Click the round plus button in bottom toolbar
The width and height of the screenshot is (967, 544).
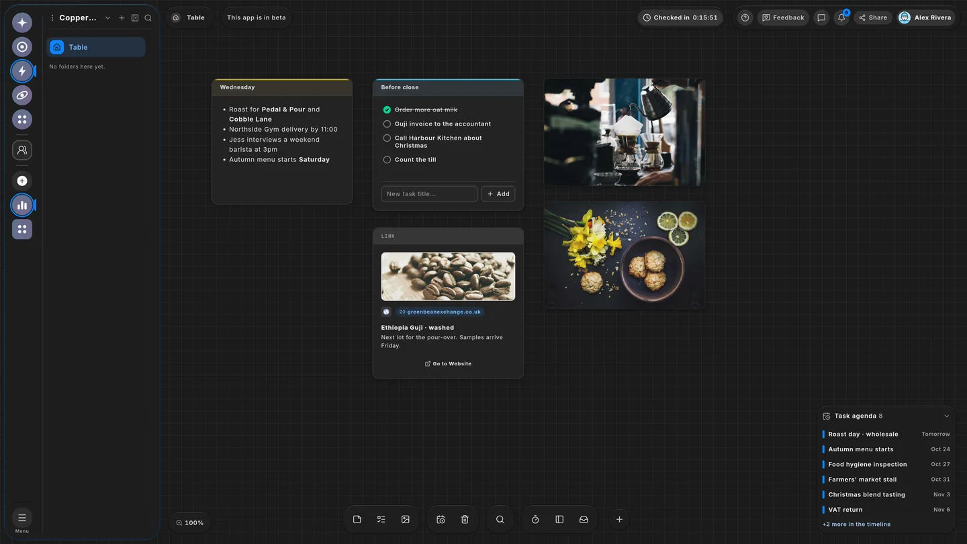pos(619,520)
